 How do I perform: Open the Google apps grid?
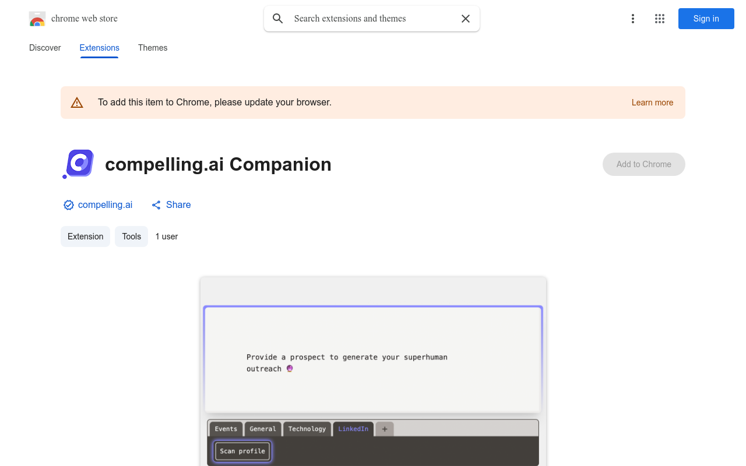pos(660,19)
